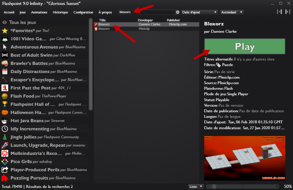Click the Brawler's Battles fist icon

tap(5, 63)
